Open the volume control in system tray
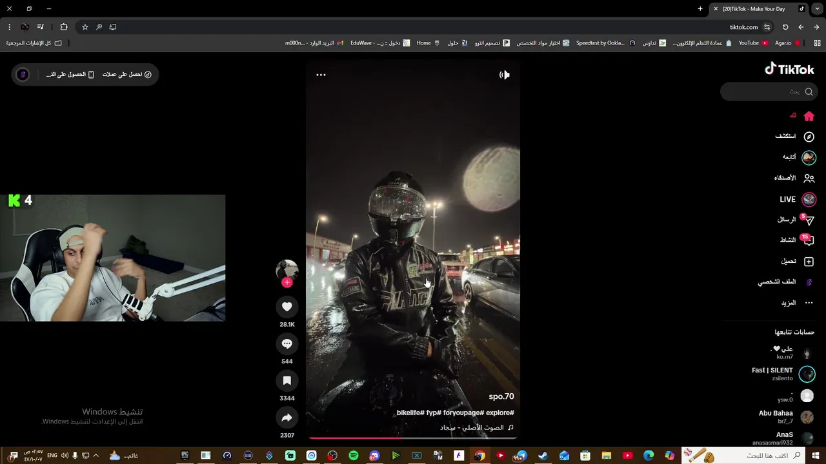This screenshot has width=826, height=464. pyautogui.click(x=65, y=456)
